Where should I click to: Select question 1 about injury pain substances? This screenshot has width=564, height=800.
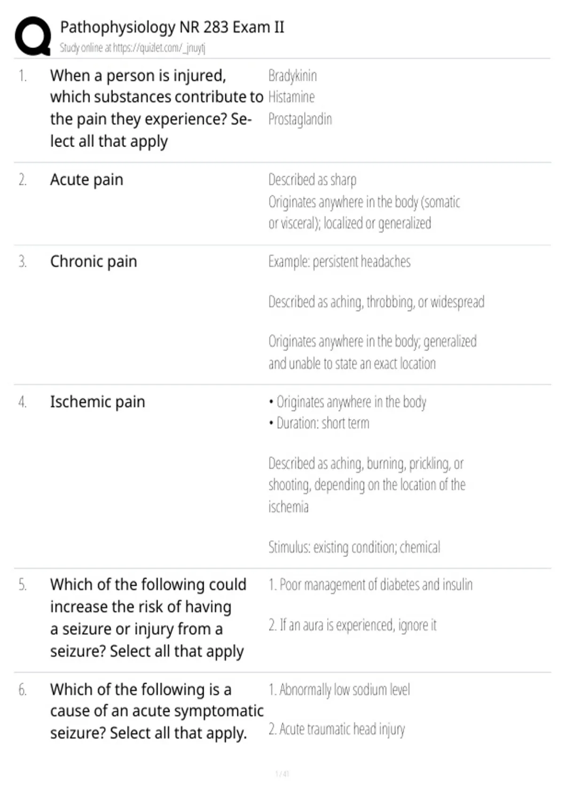click(x=157, y=108)
